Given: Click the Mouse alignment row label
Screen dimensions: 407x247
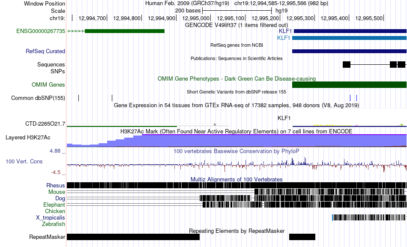Looking at the screenshot, I should 57,192.
